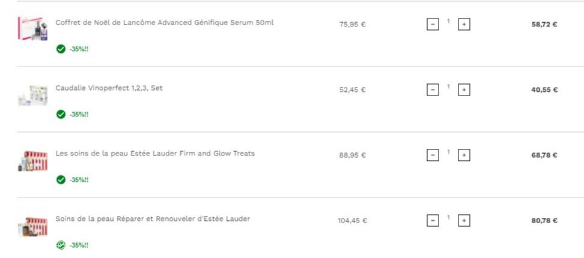Decrease quantity of Caudalie Vinoperfect set
This screenshot has height=258, width=584.
click(433, 90)
